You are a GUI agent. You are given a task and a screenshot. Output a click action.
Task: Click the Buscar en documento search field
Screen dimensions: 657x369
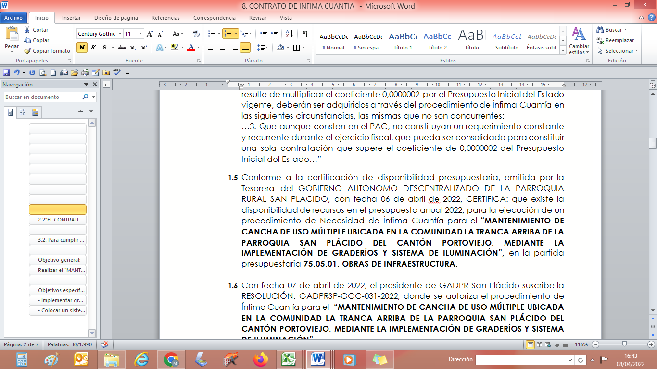pyautogui.click(x=42, y=97)
